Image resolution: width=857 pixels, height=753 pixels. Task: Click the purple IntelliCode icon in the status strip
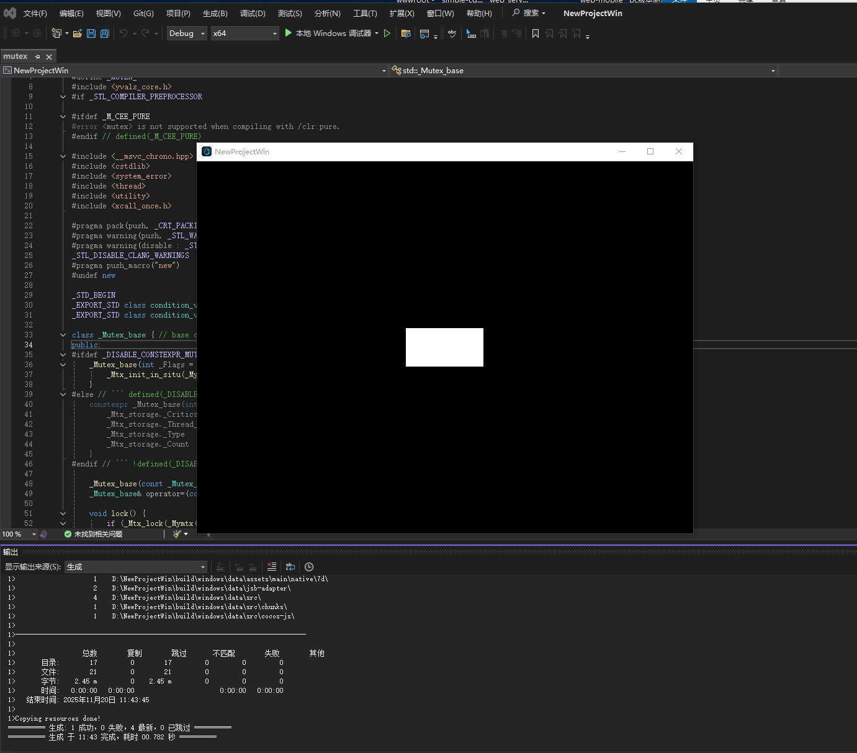coord(43,534)
